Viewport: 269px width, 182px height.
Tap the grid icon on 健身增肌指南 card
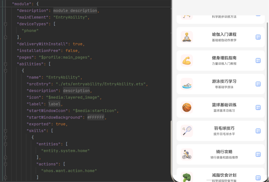tap(258, 61)
